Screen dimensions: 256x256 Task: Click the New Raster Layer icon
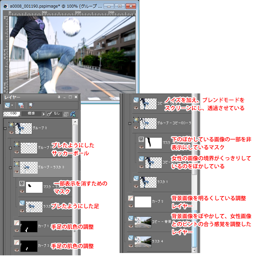(7, 105)
